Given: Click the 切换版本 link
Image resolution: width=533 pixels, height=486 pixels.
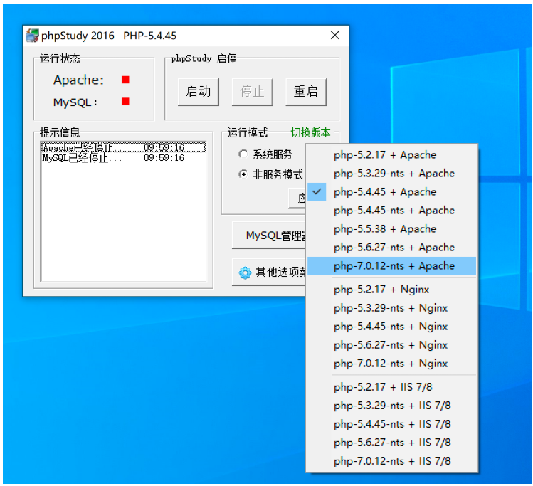Looking at the screenshot, I should click(x=310, y=132).
